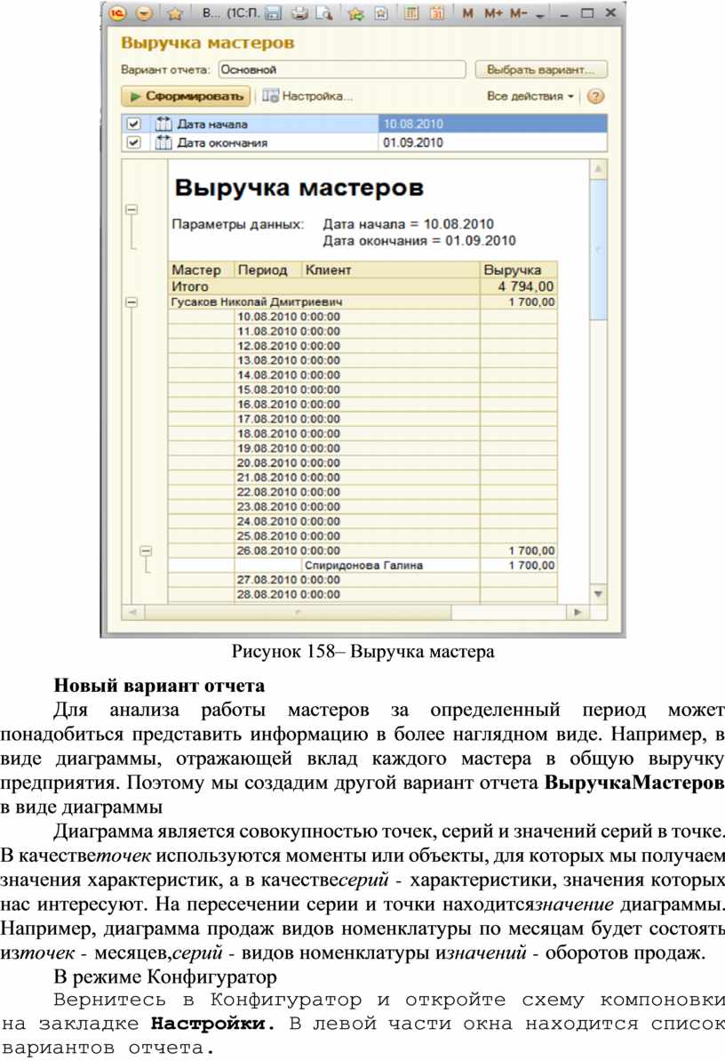Click the Итого total value 4 794,00

(x=519, y=286)
